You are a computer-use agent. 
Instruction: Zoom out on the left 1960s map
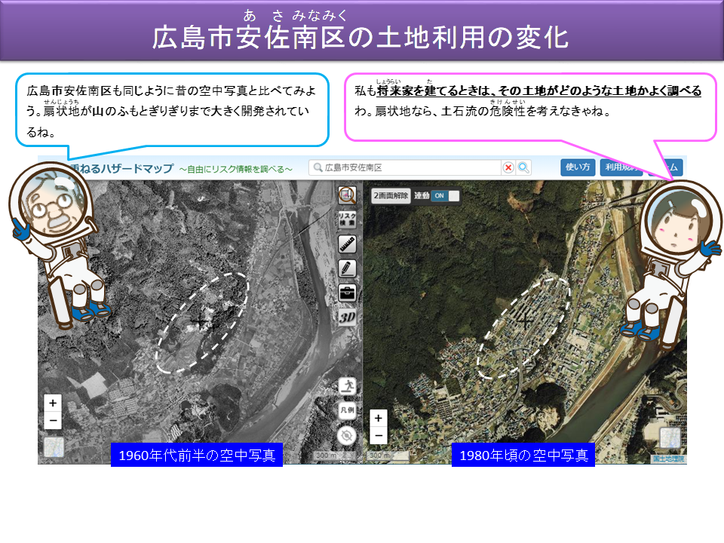click(53, 421)
